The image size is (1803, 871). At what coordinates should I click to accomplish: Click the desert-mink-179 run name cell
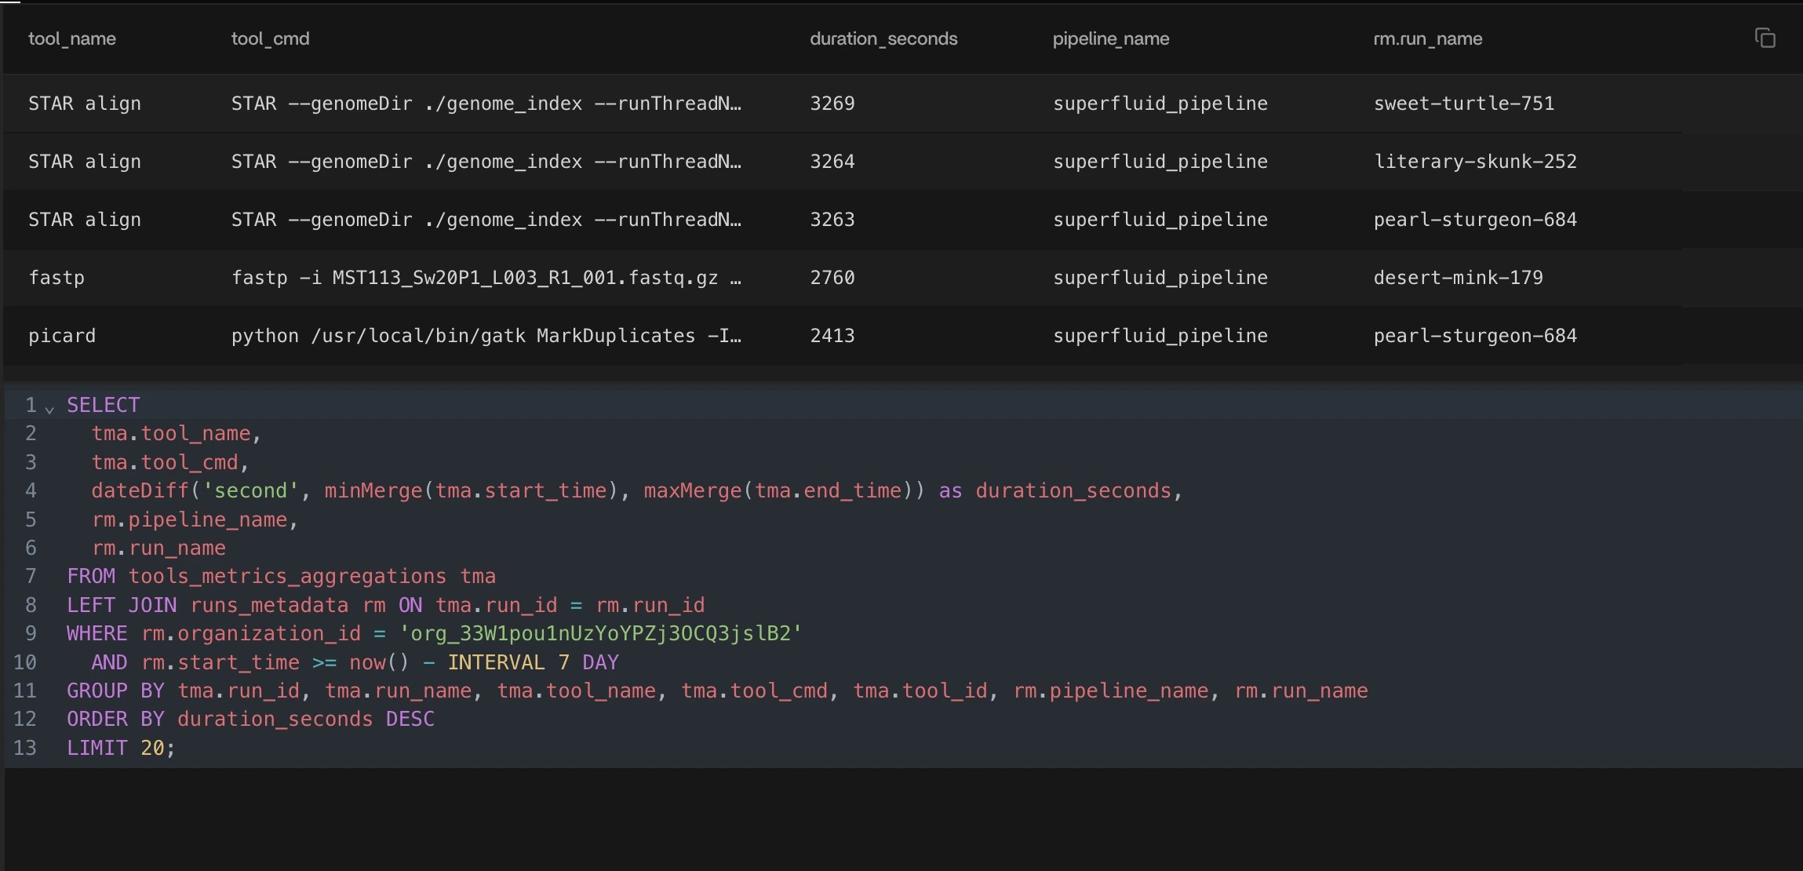click(1458, 278)
